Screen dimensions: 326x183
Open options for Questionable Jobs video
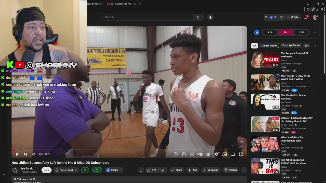(318, 138)
